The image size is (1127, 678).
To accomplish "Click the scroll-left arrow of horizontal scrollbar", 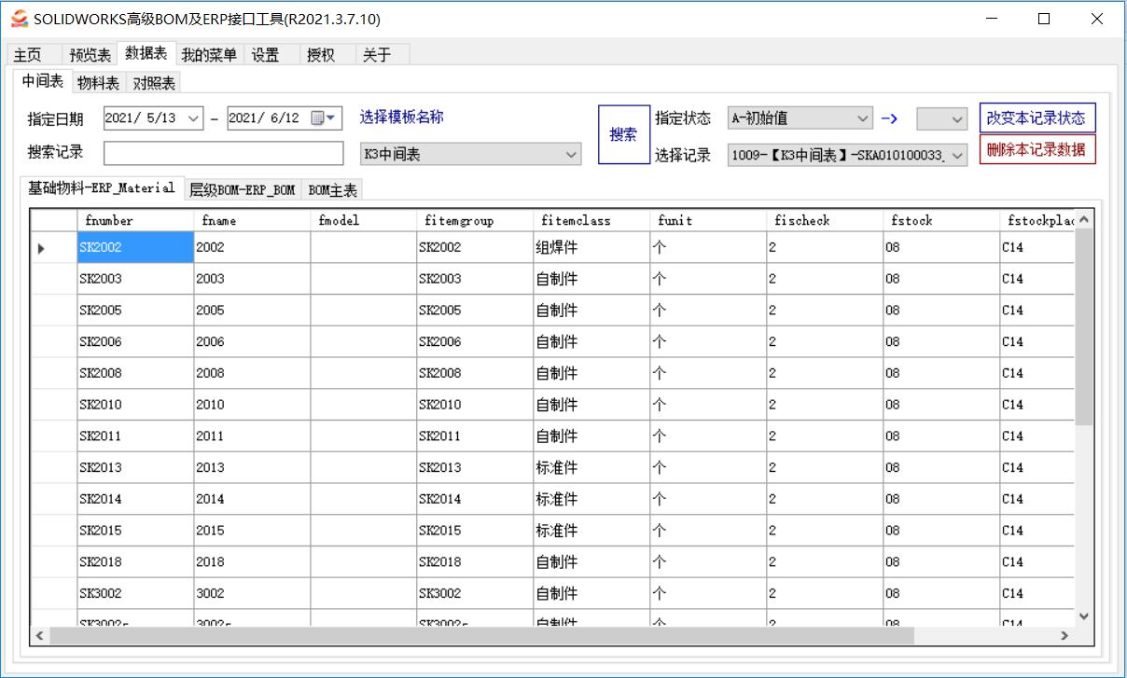I will [x=39, y=635].
